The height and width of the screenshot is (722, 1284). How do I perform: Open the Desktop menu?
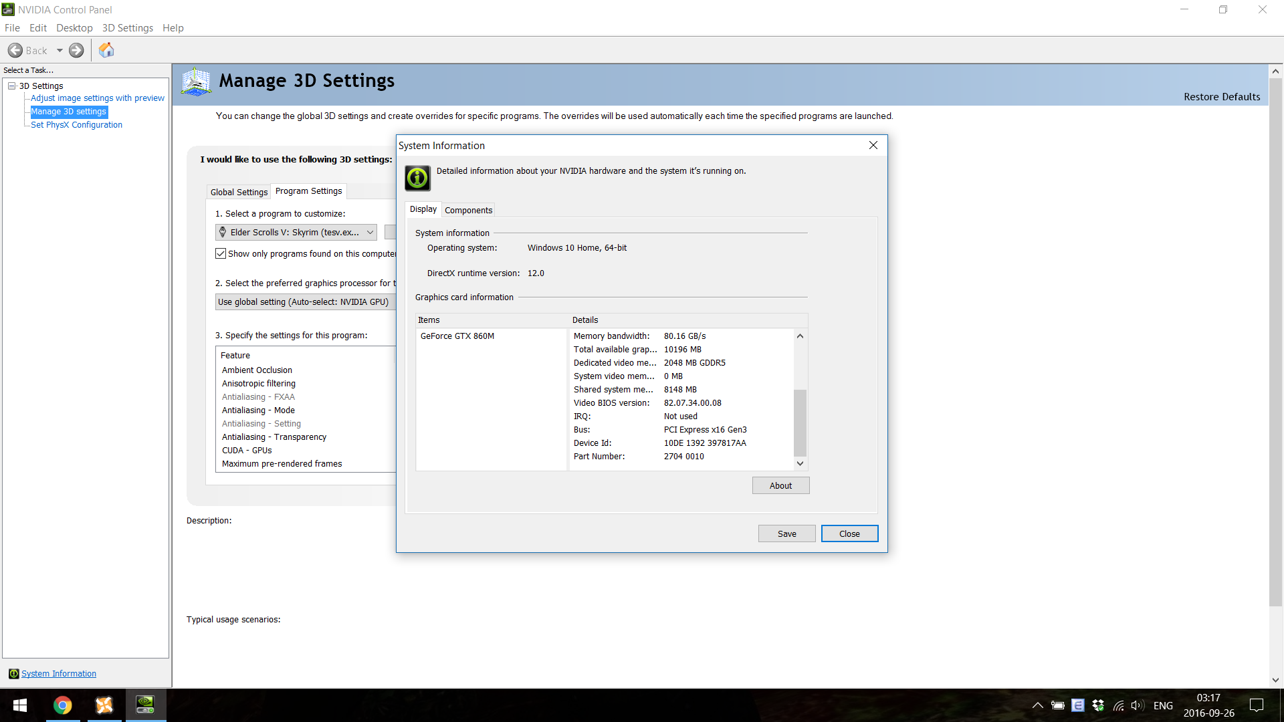pos(74,27)
